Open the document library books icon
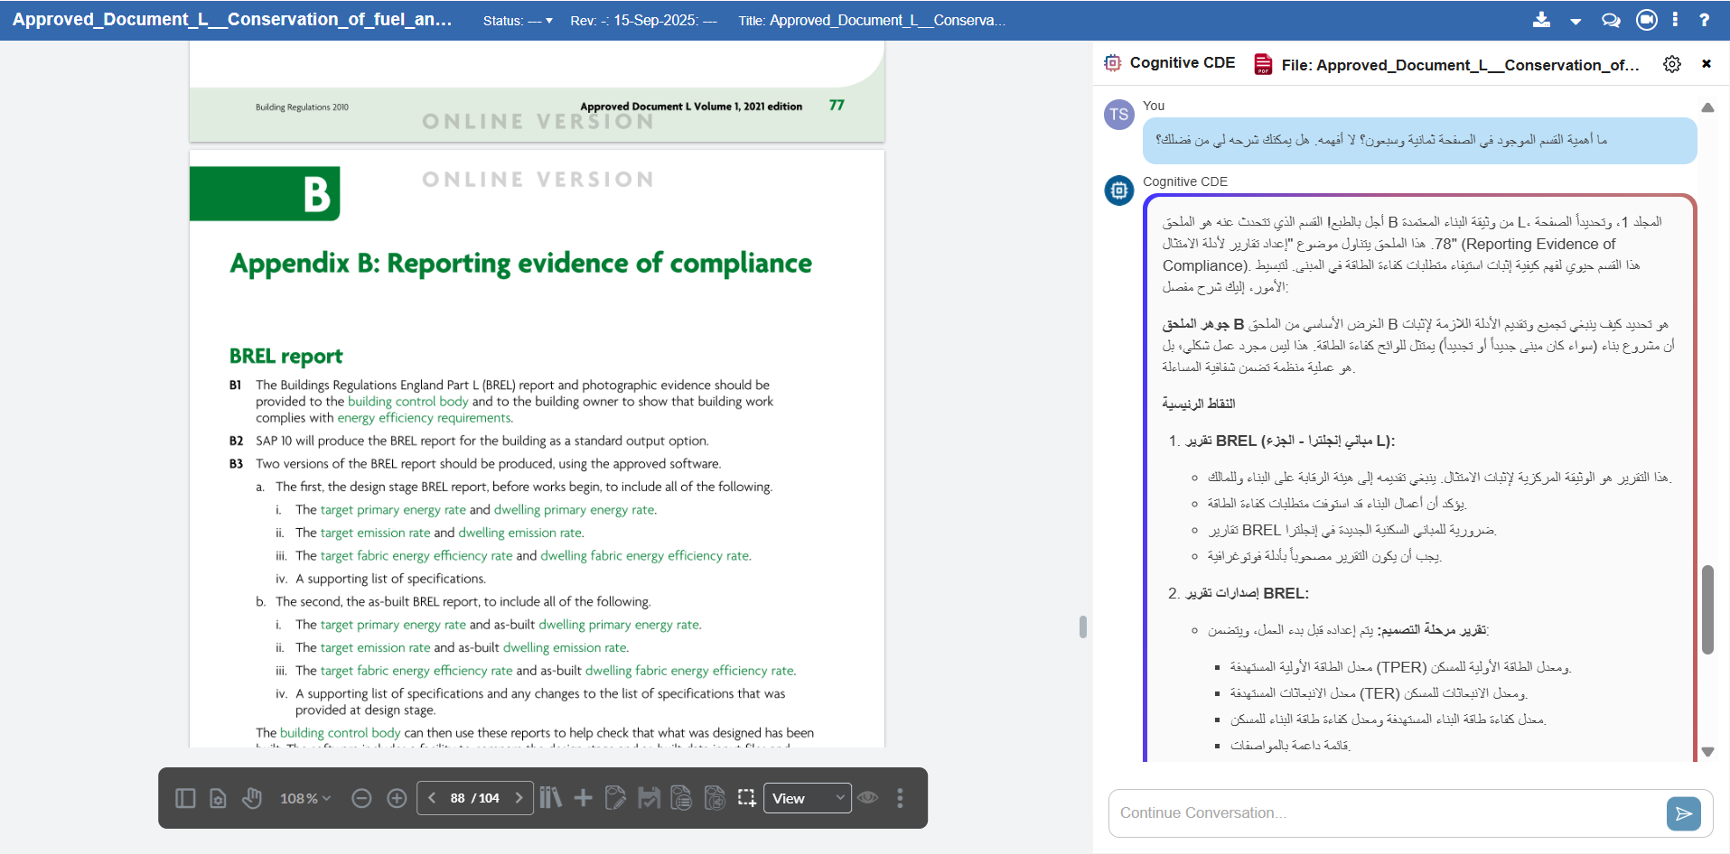The image size is (1730, 854). [550, 798]
